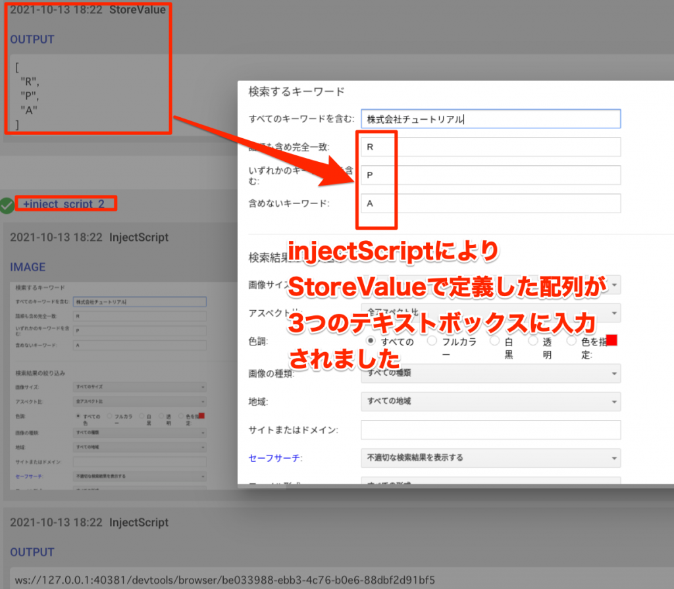Click the 完全一致 field containing R
This screenshot has width=674, height=589.
[x=491, y=147]
